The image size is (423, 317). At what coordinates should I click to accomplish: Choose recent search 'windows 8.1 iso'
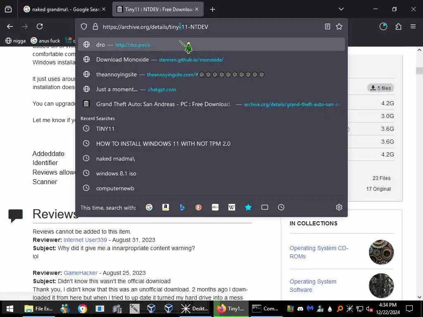pyautogui.click(x=211, y=173)
